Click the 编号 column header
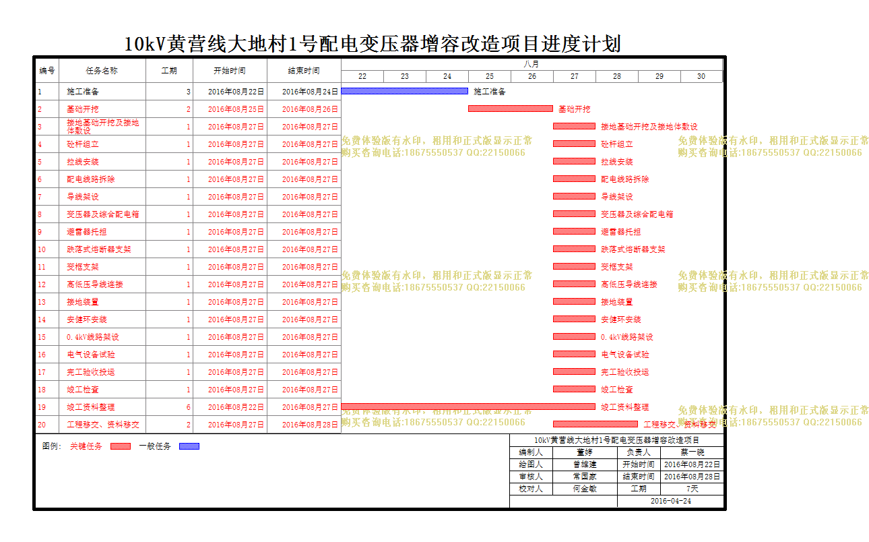 point(47,71)
